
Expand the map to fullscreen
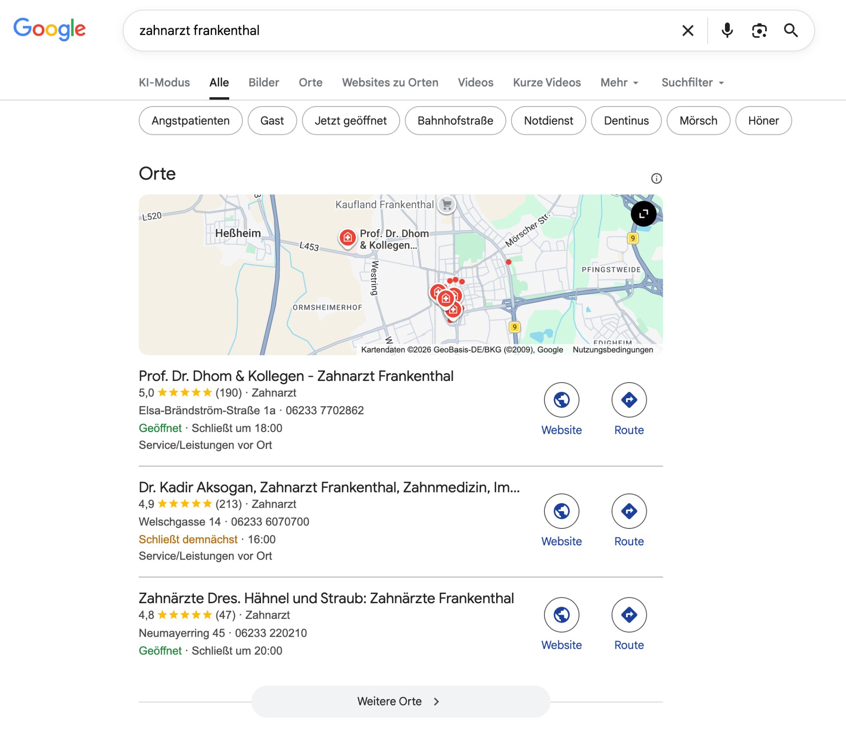[643, 214]
